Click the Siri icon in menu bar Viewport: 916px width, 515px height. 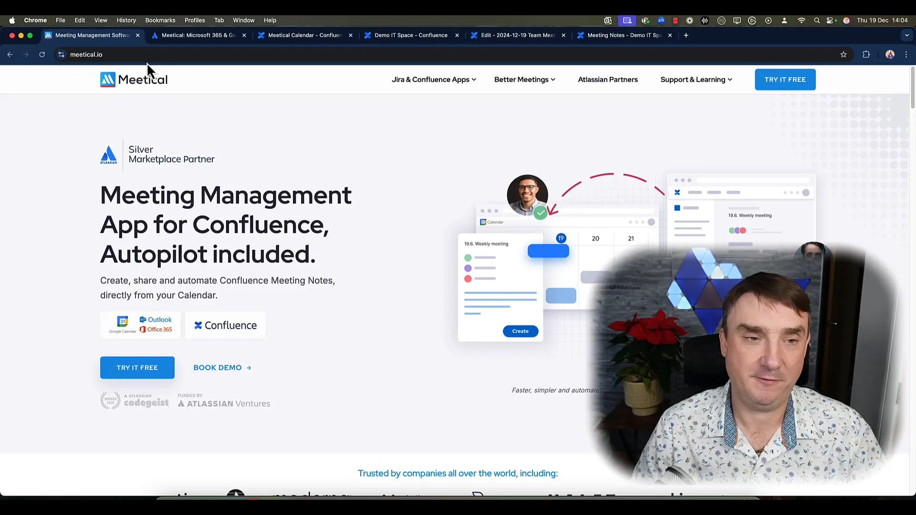(x=846, y=21)
